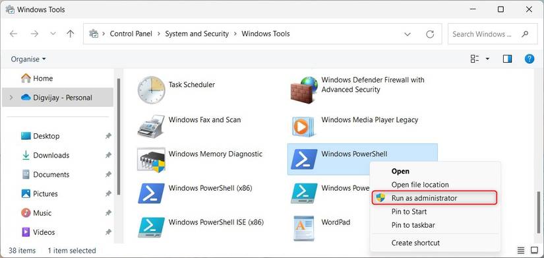The width and height of the screenshot is (544, 258).
Task: Go back with the left arrow
Action: 13,34
